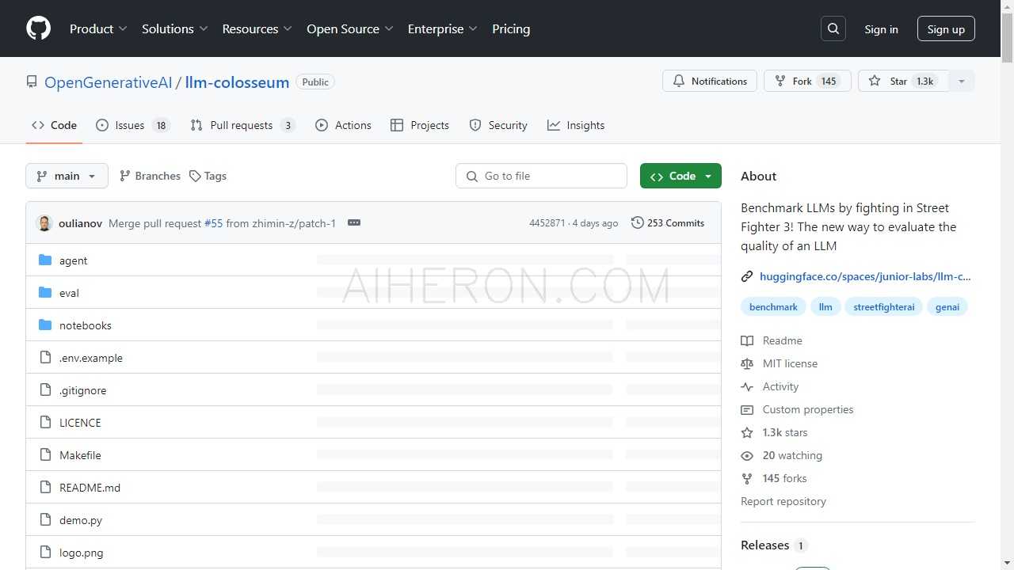Switch to the Insights tab
The width and height of the screenshot is (1014, 570).
pyautogui.click(x=576, y=125)
